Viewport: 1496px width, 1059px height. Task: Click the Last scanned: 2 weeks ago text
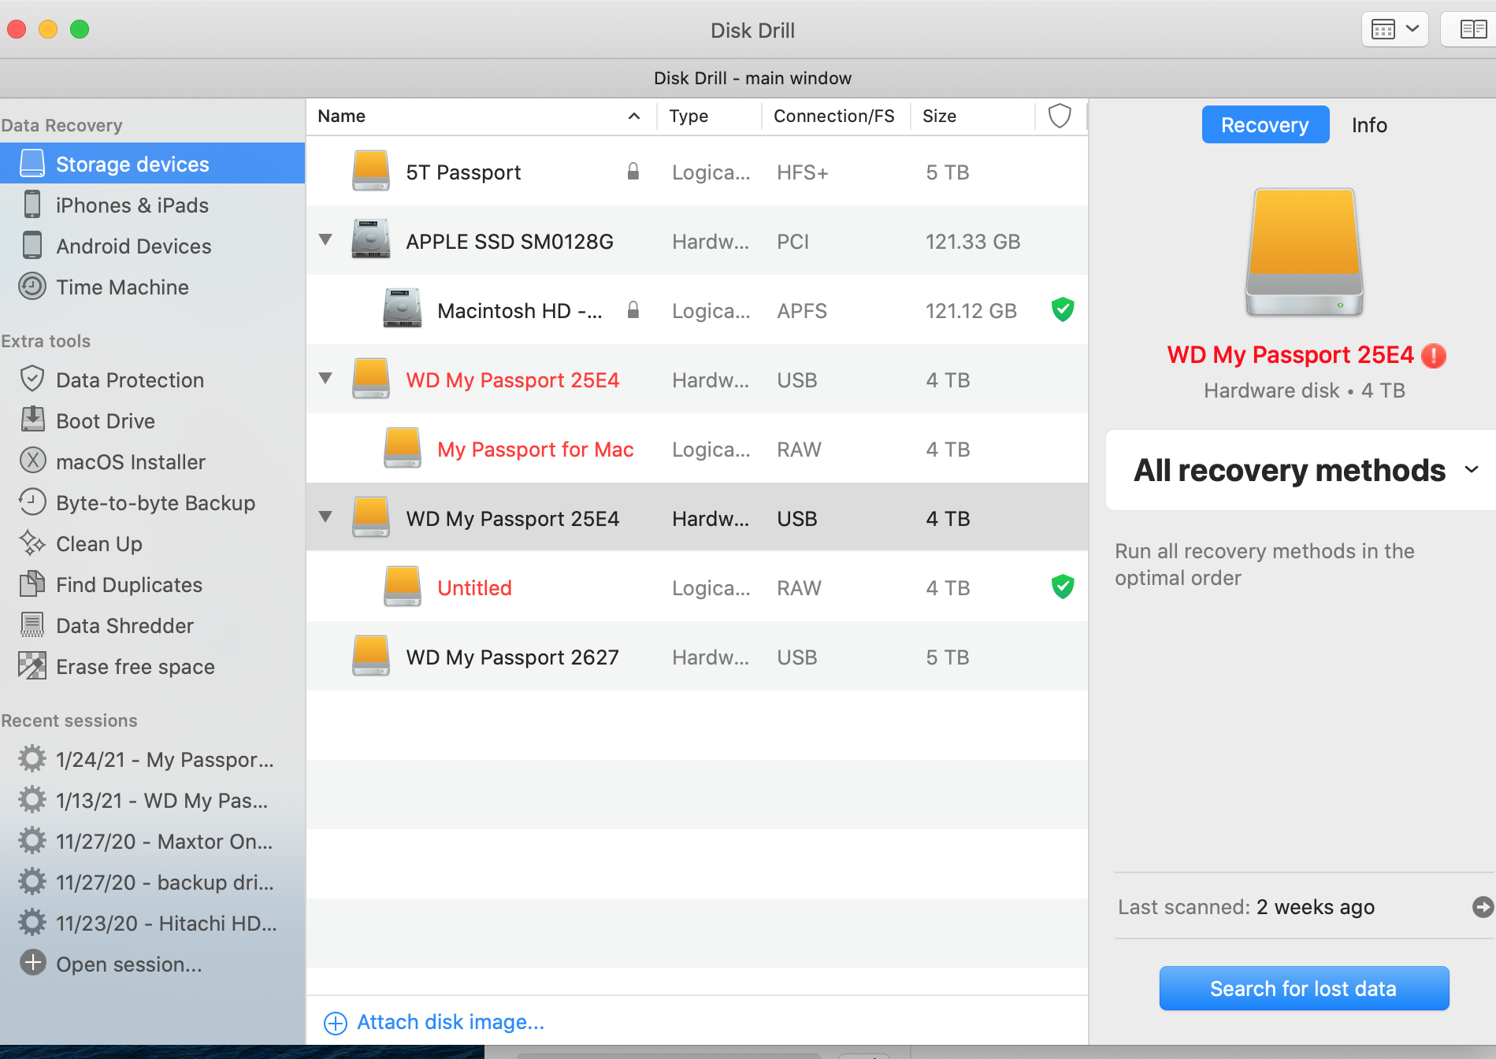1246,907
